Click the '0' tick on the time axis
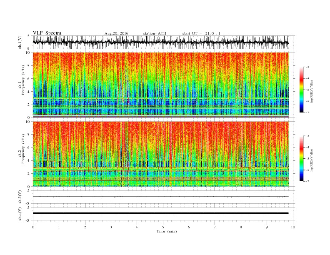330x255 pixels. click(33, 227)
